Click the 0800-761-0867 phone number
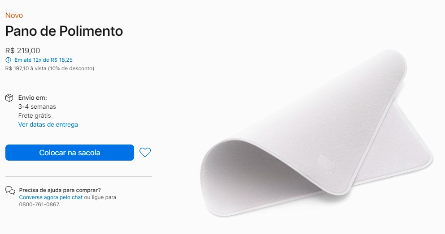Screen dimensions: 445x234 [39, 204]
